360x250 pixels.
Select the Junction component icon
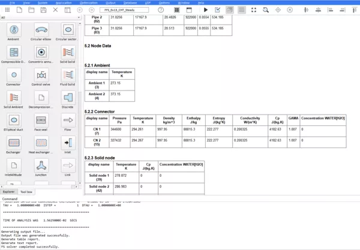tap(41, 165)
